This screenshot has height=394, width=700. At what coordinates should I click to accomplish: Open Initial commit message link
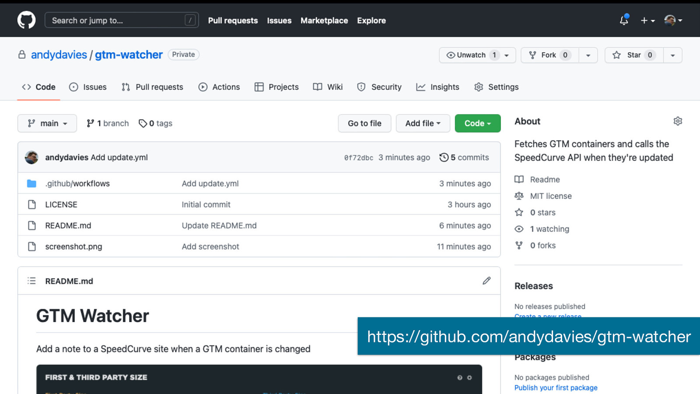pyautogui.click(x=206, y=204)
